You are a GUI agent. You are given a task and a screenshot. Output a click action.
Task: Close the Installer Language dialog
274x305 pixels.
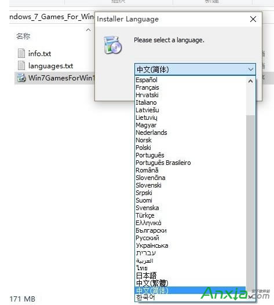[x=253, y=19]
